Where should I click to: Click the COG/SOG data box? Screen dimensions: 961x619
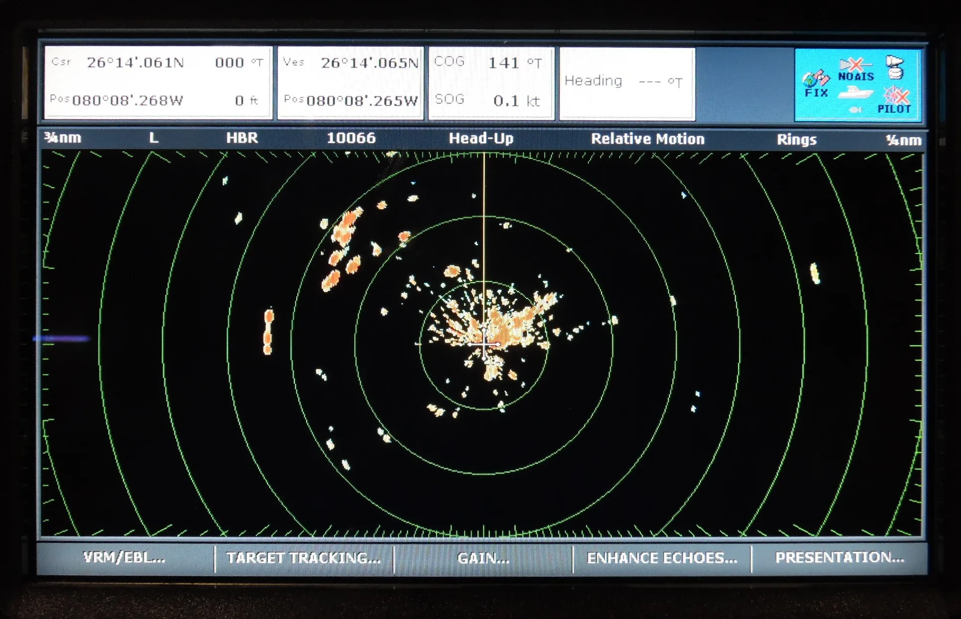(491, 83)
